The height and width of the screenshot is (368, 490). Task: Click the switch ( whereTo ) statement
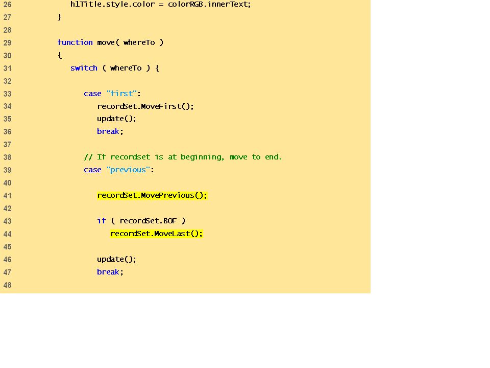[x=115, y=68]
